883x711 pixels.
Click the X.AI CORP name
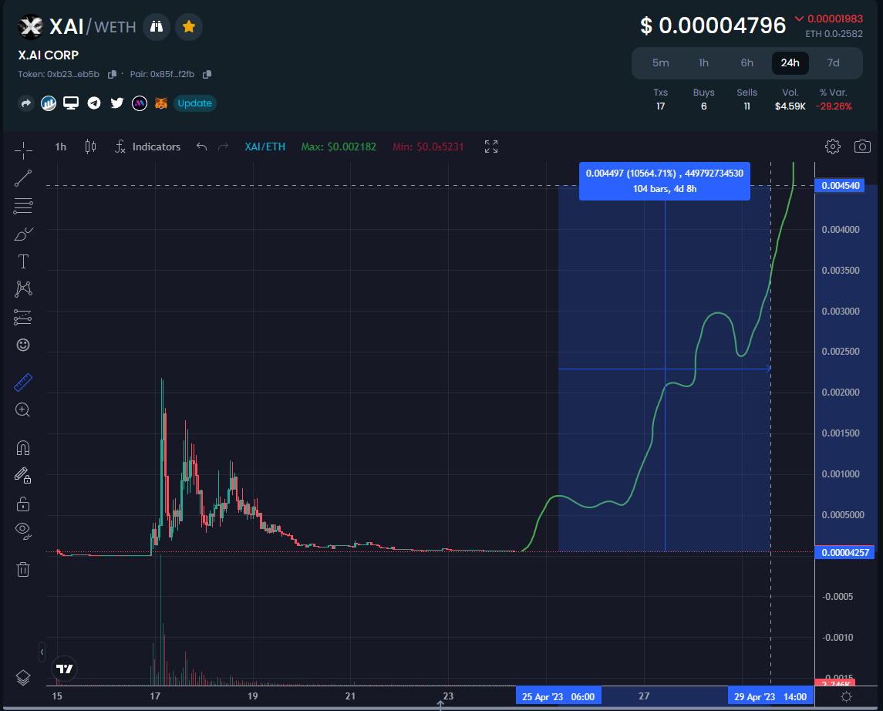click(x=49, y=56)
